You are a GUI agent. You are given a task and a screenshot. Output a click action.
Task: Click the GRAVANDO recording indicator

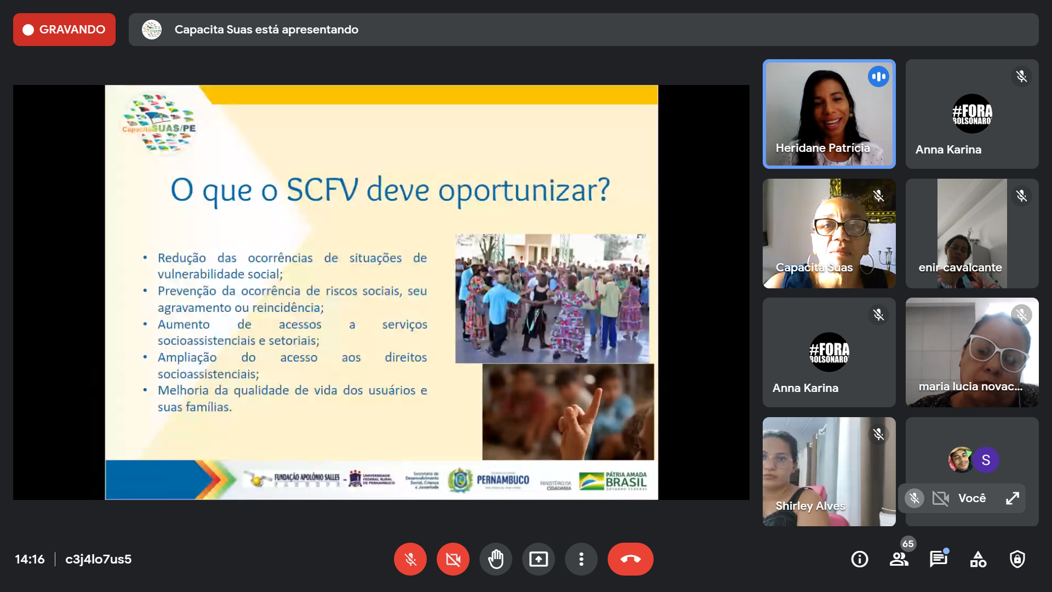(x=64, y=30)
